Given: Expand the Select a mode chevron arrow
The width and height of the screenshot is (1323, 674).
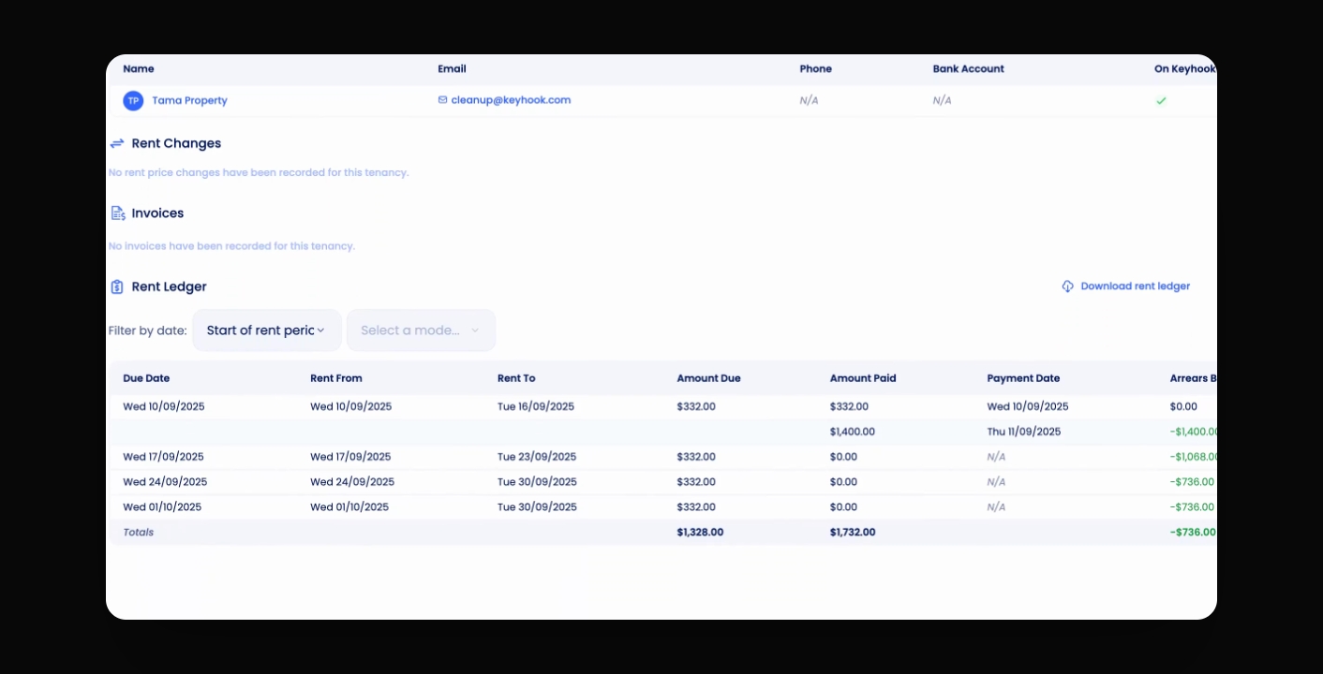Looking at the screenshot, I should point(475,330).
